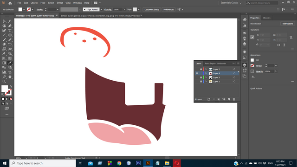Screen dimensions: 297x167
Task: Select the Type tool
Action: pos(10,31)
